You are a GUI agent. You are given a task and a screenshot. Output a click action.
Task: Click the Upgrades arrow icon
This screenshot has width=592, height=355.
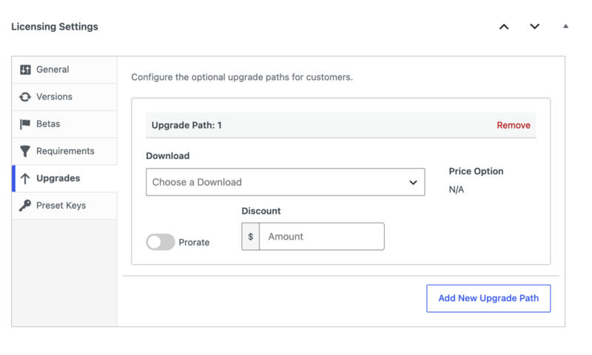[x=25, y=178]
